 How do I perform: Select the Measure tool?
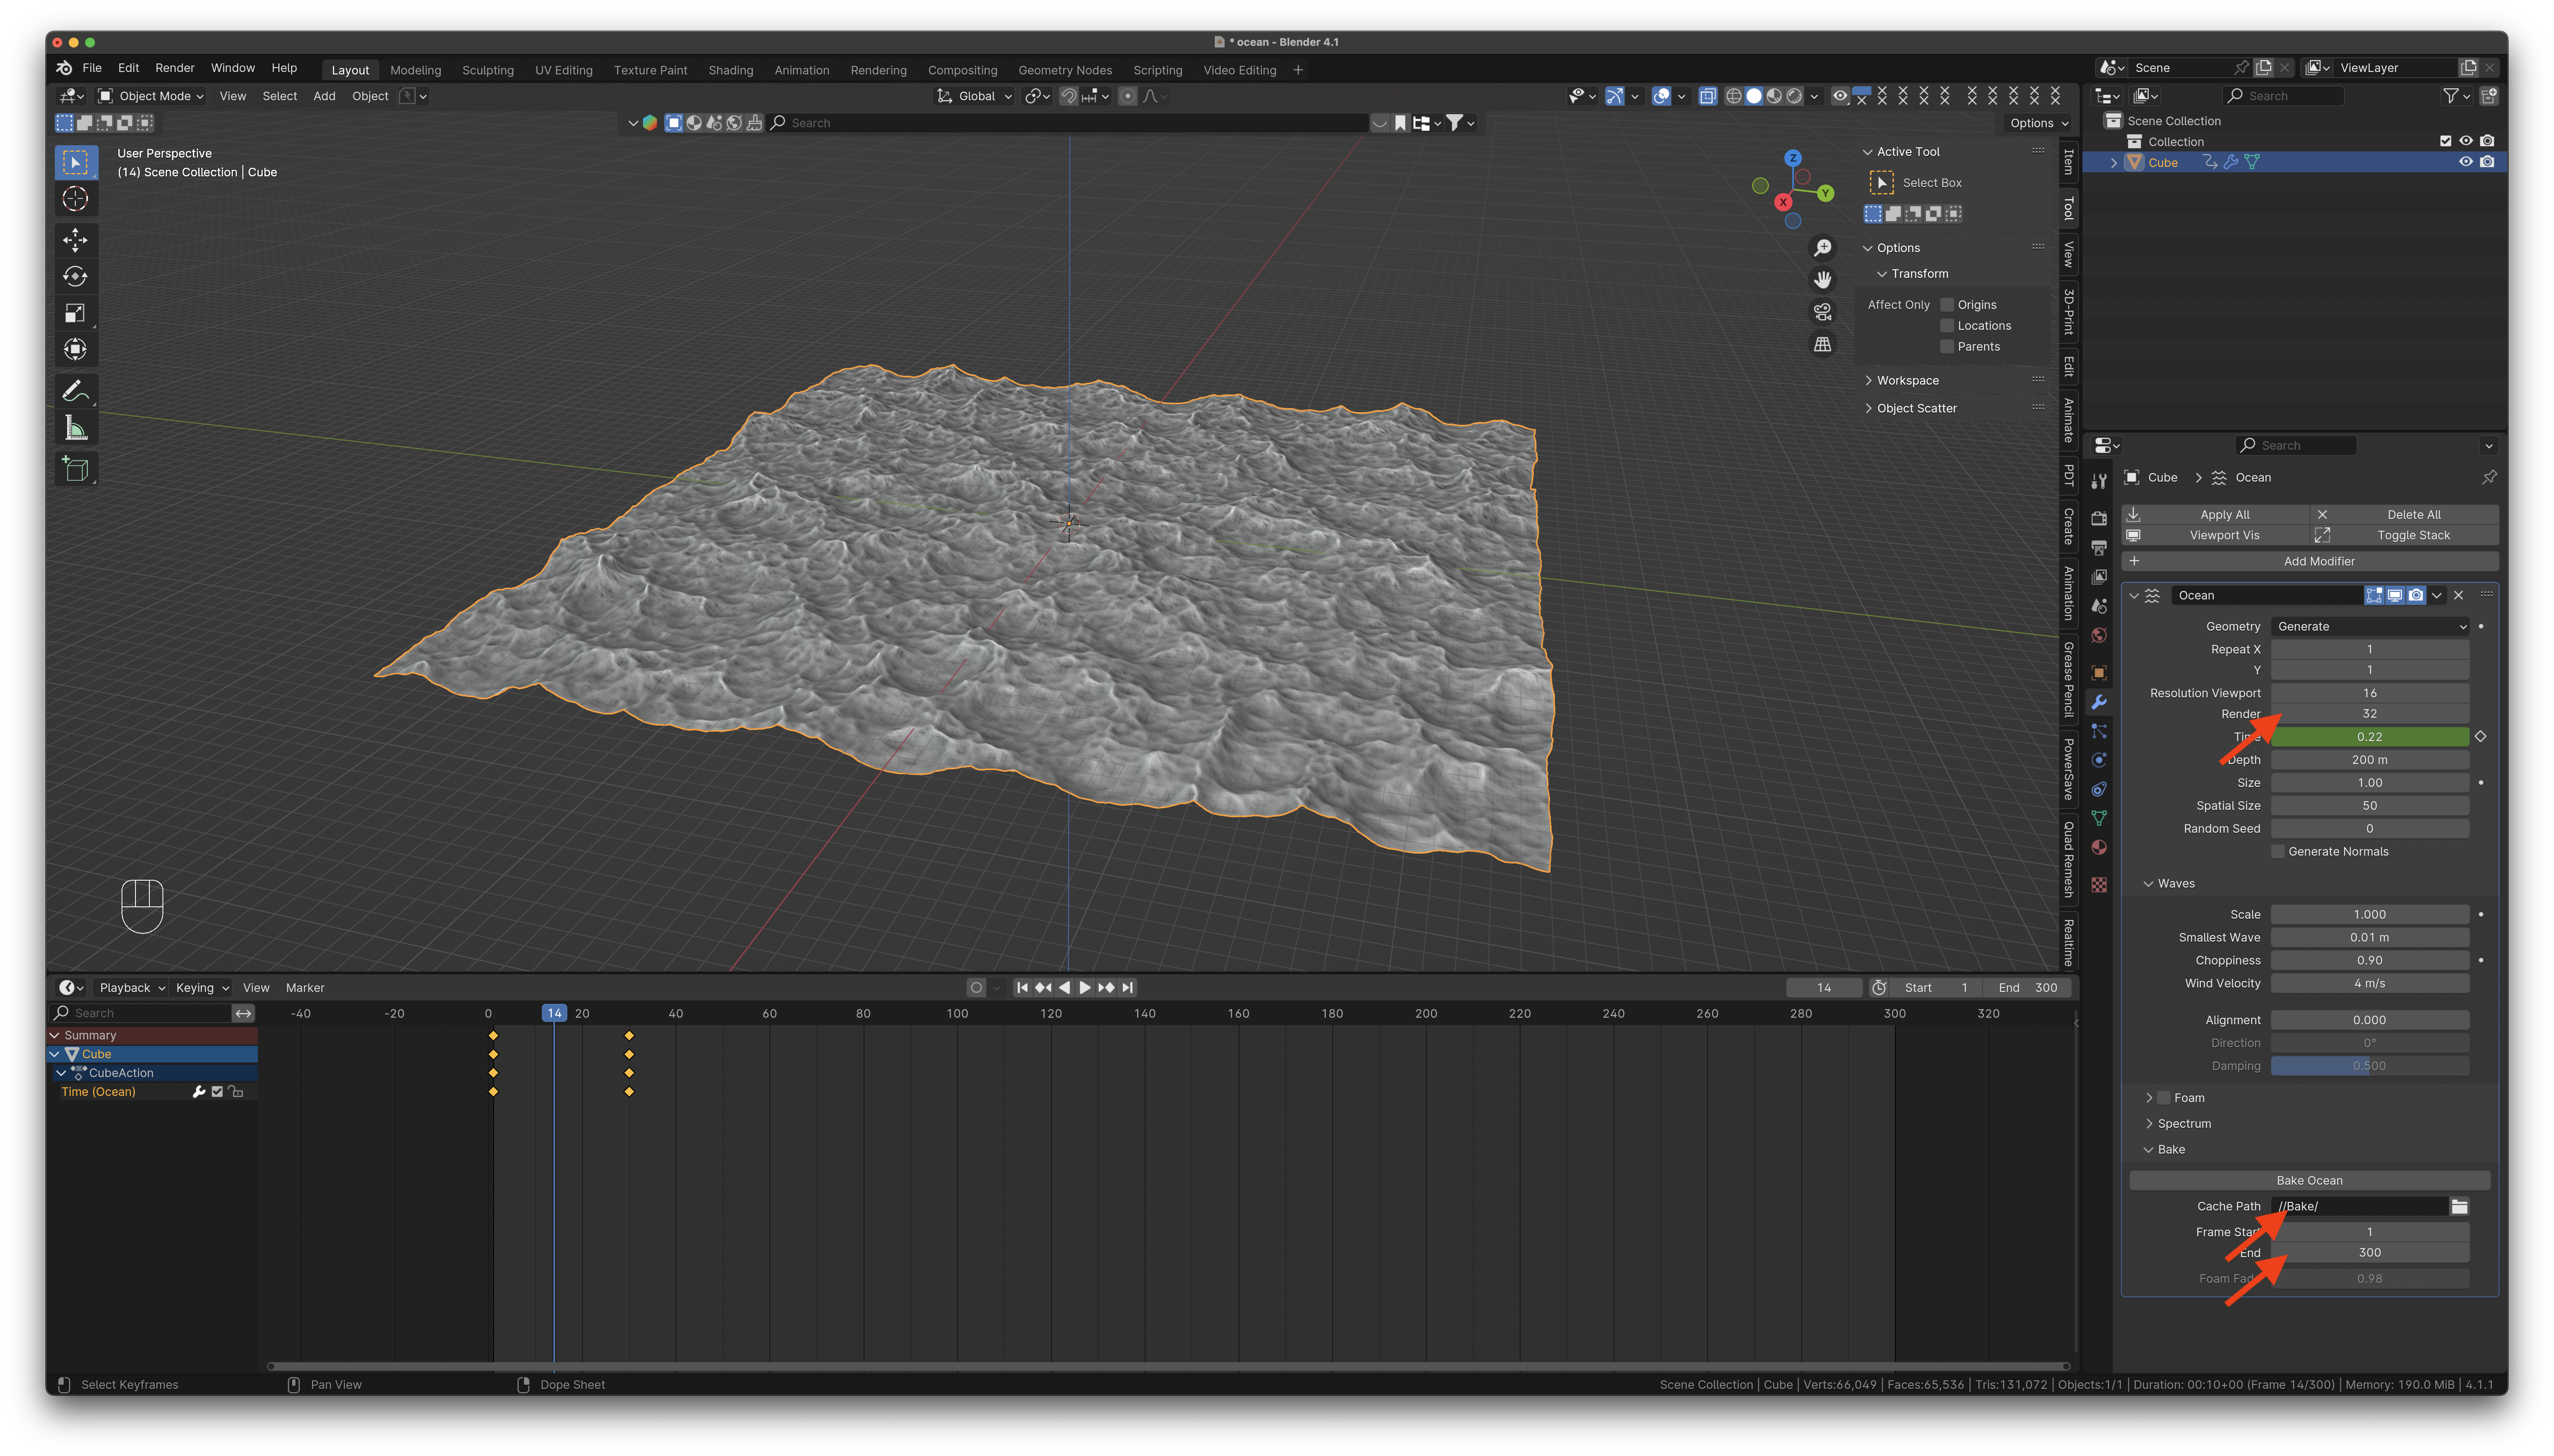[x=75, y=428]
